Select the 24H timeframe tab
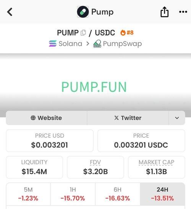The image size is (191, 209). 162,194
